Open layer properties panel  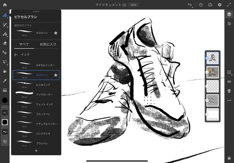coord(229,23)
